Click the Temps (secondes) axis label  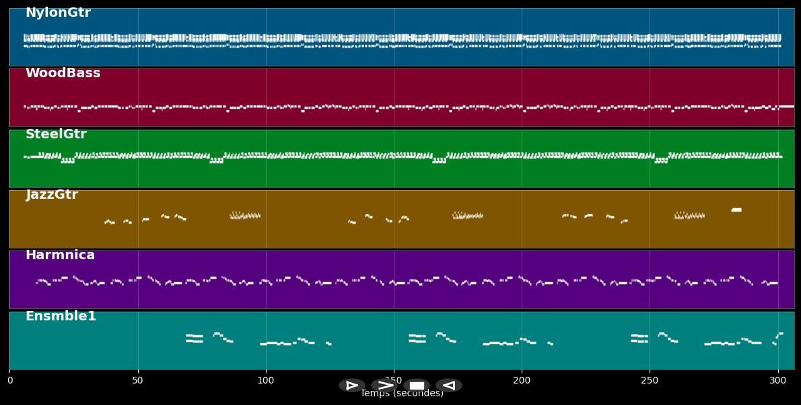(x=402, y=393)
